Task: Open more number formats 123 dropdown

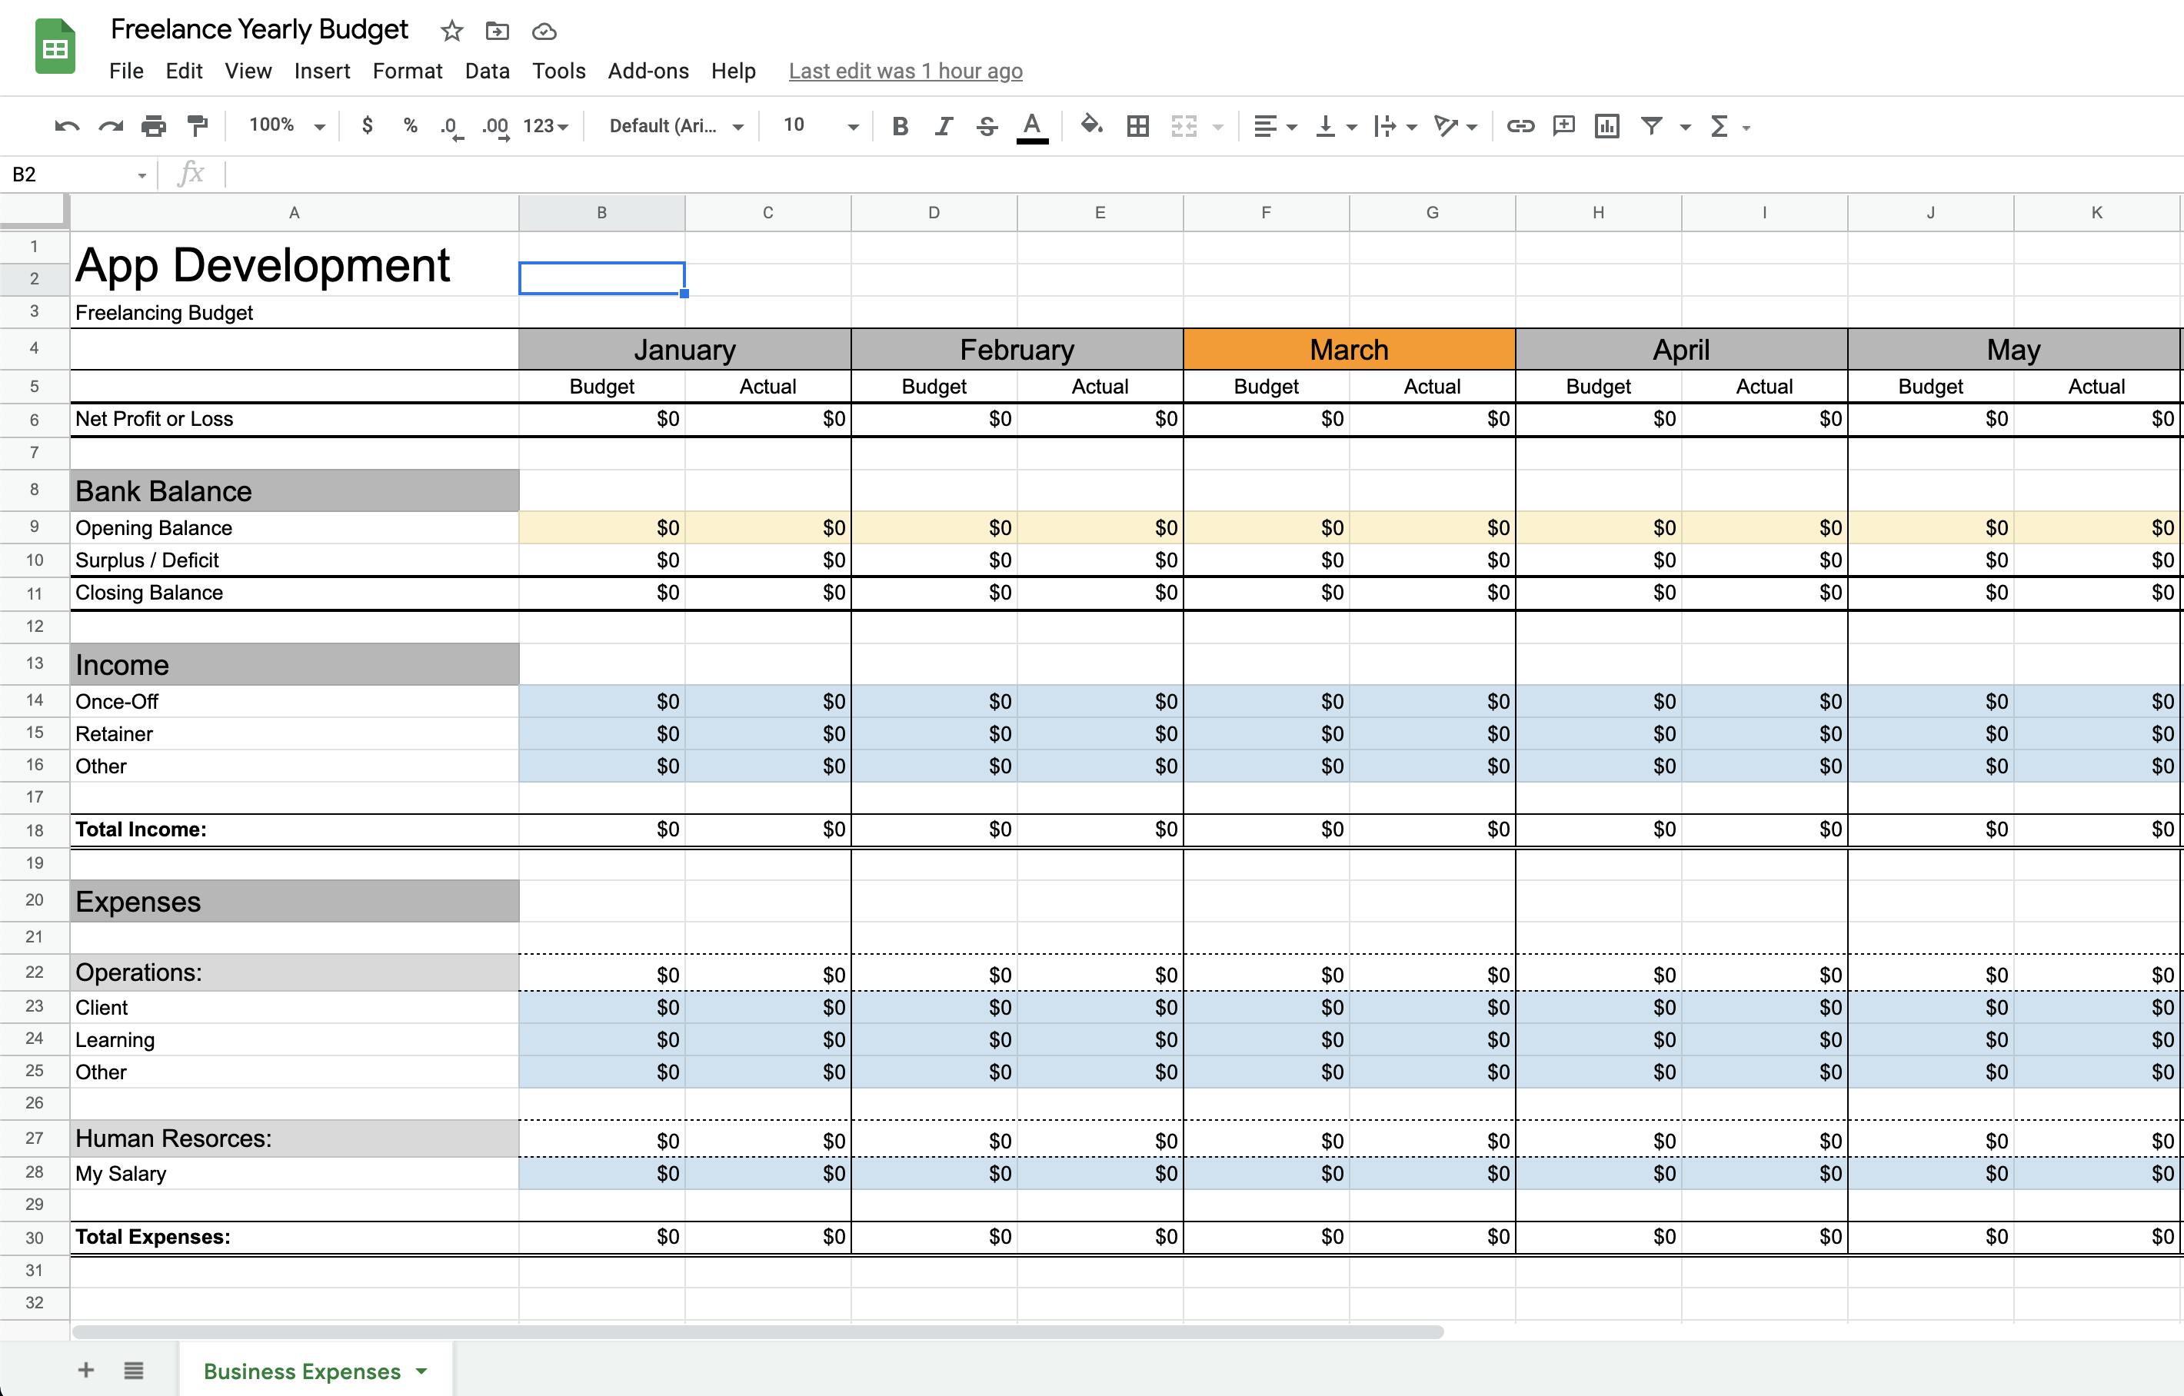Action: pos(545,126)
